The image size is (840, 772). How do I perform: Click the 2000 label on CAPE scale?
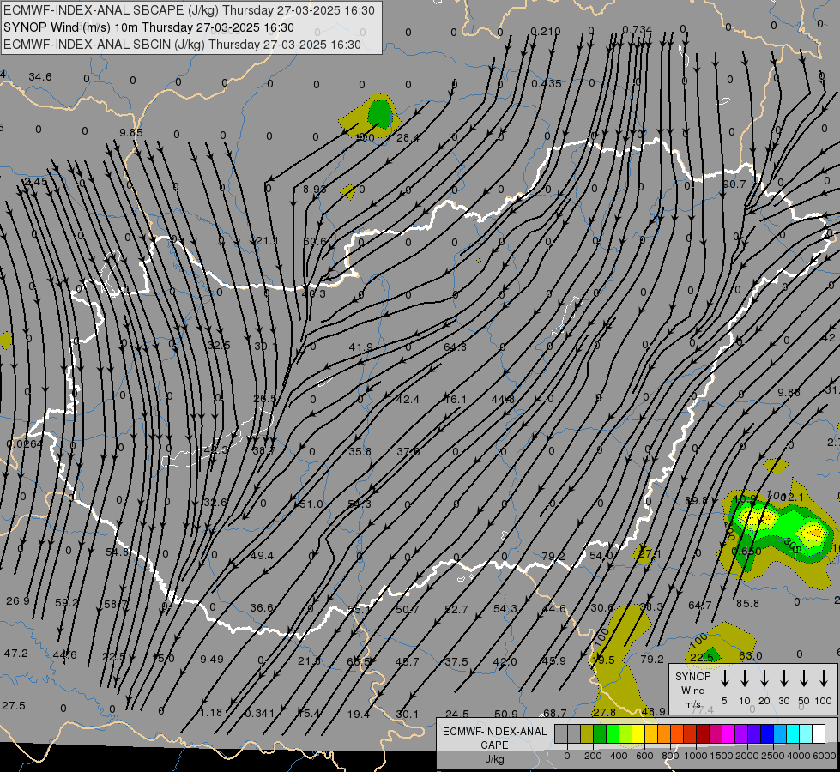coord(747,756)
